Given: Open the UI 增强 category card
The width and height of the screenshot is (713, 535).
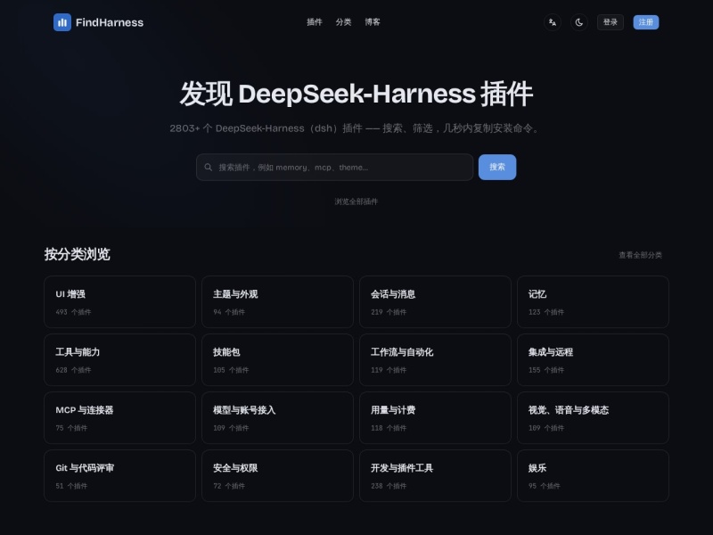Looking at the screenshot, I should 119,302.
